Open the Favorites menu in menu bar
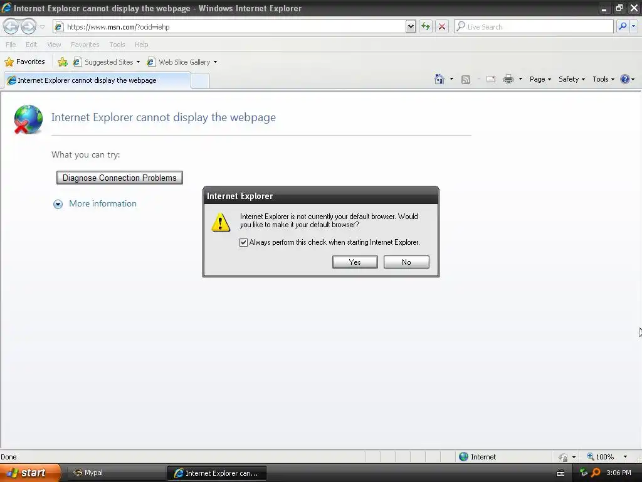The image size is (642, 482). (x=85, y=45)
